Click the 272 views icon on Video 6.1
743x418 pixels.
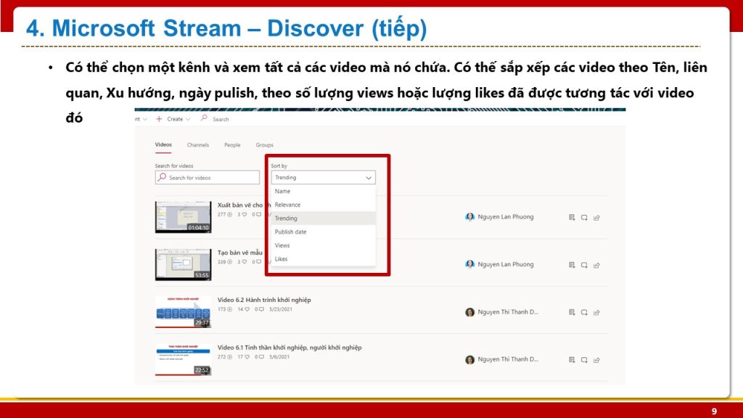pyautogui.click(x=230, y=357)
